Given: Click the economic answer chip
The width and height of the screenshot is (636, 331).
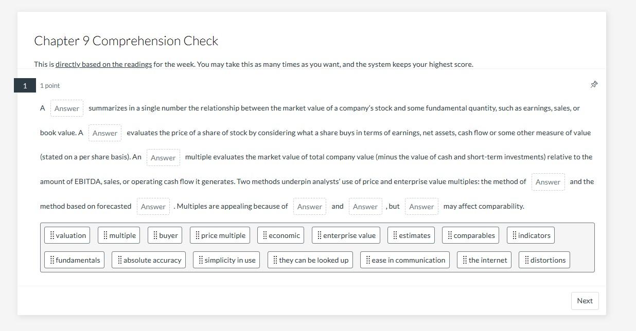Looking at the screenshot, I should pos(280,235).
